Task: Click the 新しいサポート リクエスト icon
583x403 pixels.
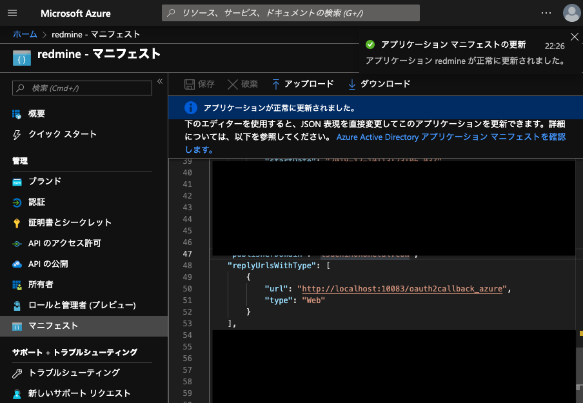Action: tap(17, 394)
